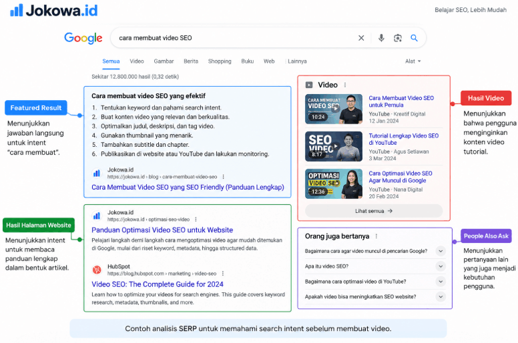Viewport: 518px width, 343px height.
Task: Open 'Cara Membuat Video SEO untuk Pemula' video link
Action: tap(401, 101)
